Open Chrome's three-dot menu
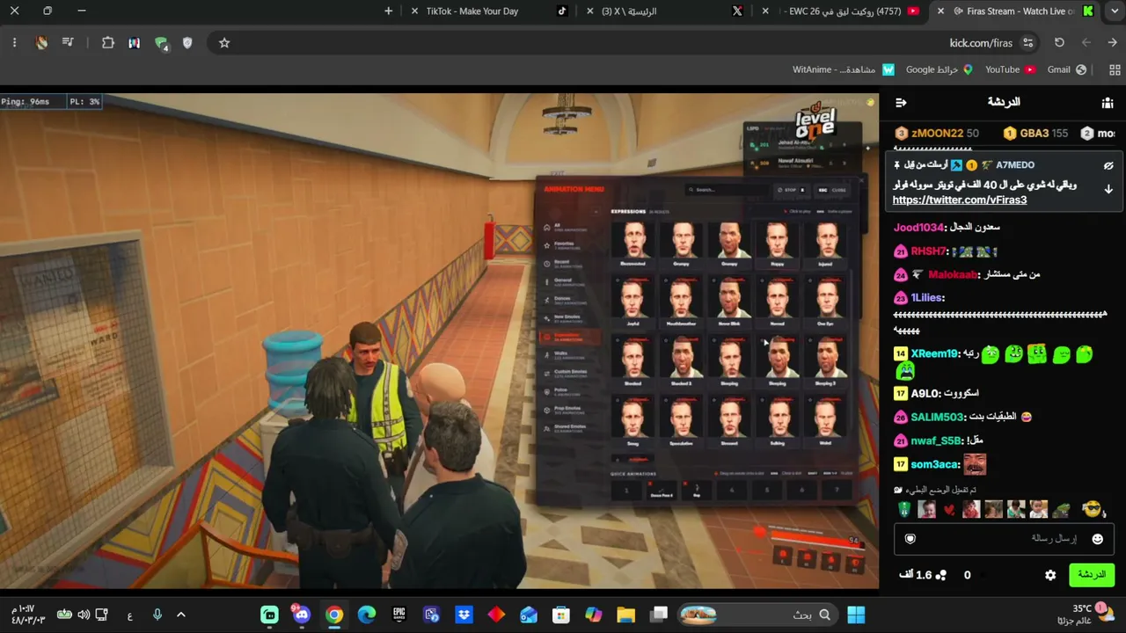The width and height of the screenshot is (1126, 633). point(14,43)
